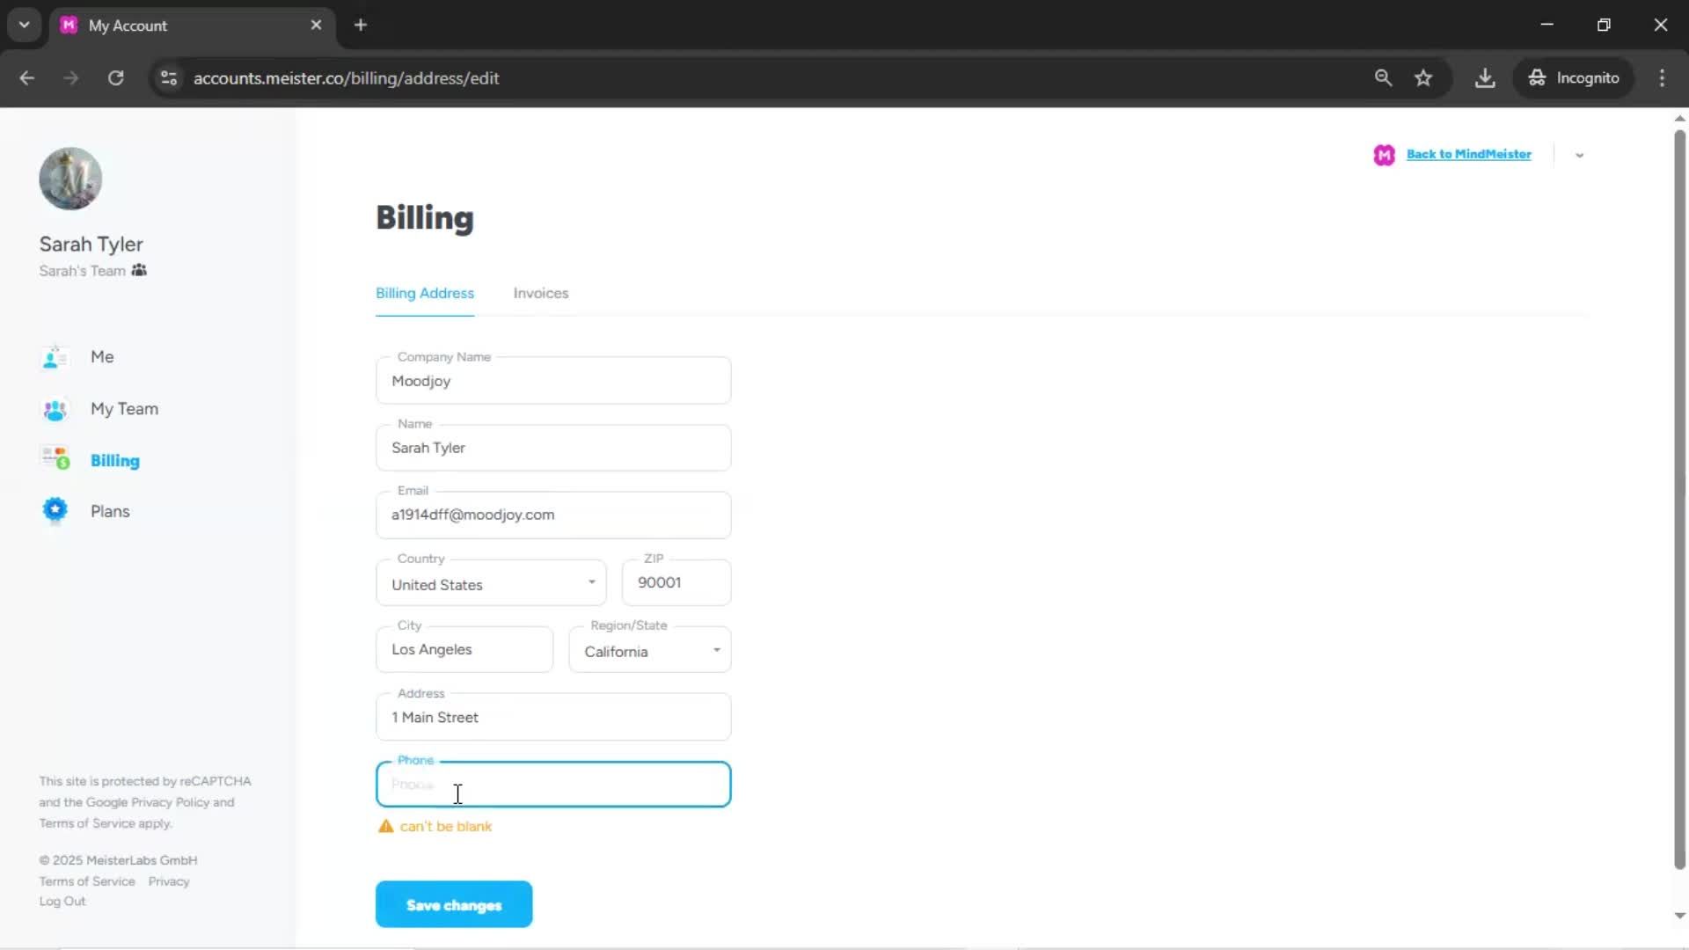Open the Terms of Service footer link
The width and height of the screenshot is (1689, 950).
[87, 881]
